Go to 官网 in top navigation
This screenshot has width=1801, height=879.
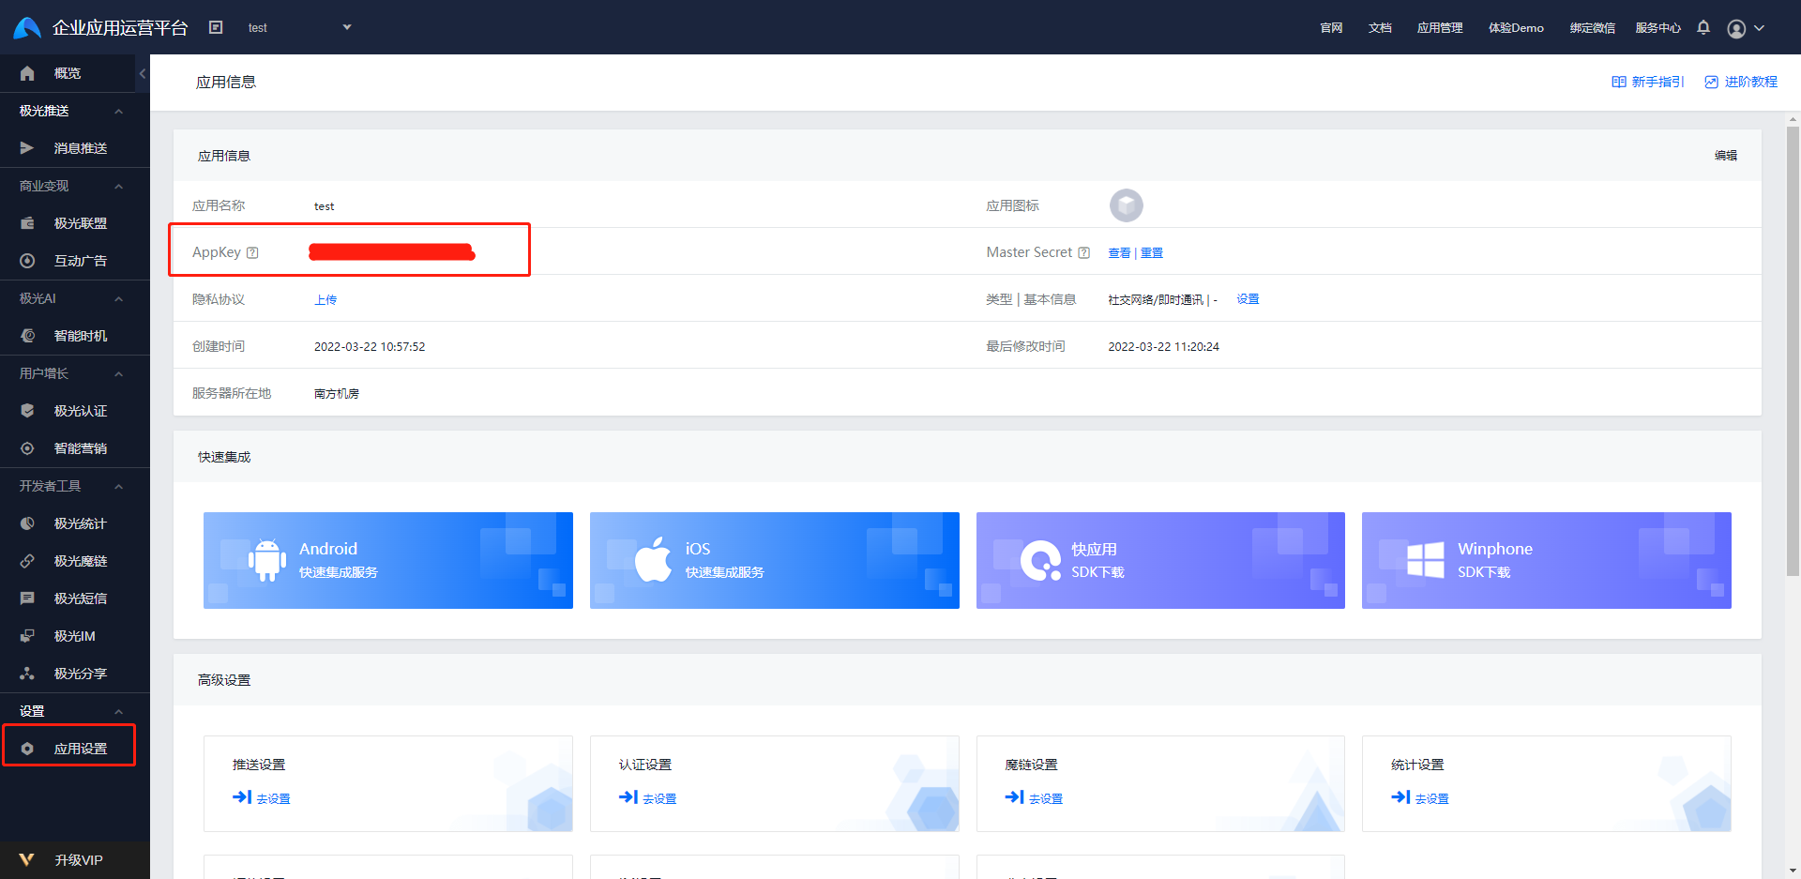1331,28
